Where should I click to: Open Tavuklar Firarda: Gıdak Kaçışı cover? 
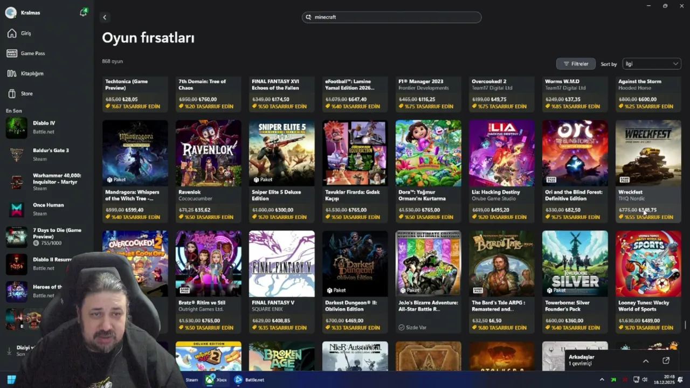[x=355, y=153]
